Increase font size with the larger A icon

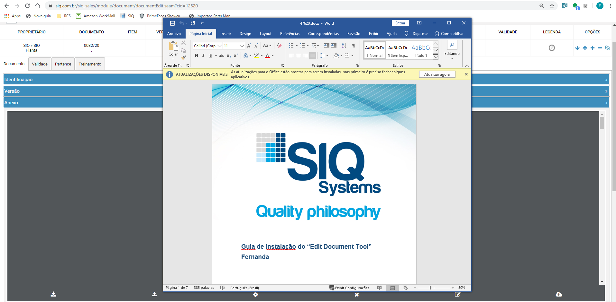click(249, 46)
